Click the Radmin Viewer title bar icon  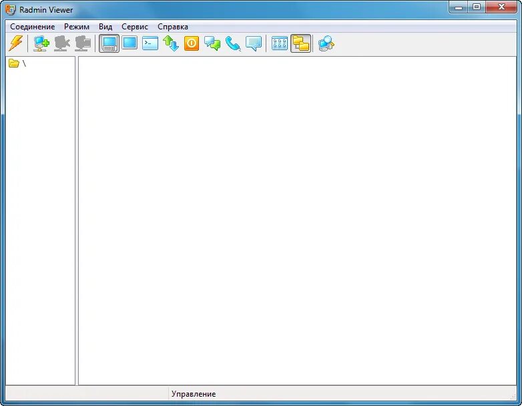(x=11, y=9)
